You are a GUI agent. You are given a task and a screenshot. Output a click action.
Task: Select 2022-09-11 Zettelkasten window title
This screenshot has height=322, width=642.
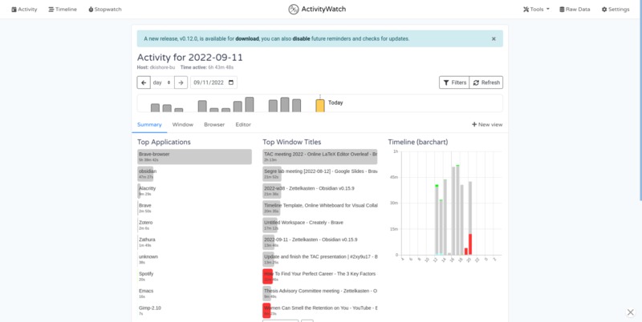coord(319,243)
